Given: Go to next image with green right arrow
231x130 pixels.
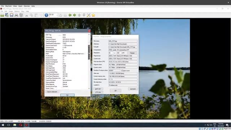Looking at the screenshot, I should pos(75,15).
